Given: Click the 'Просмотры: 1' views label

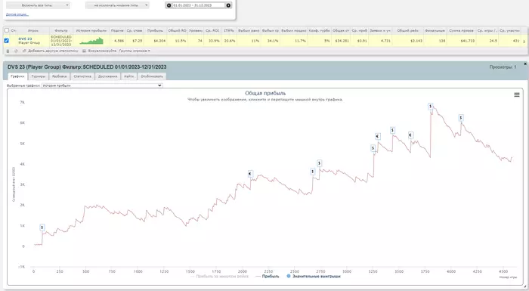Looking at the screenshot, I should [x=503, y=67].
